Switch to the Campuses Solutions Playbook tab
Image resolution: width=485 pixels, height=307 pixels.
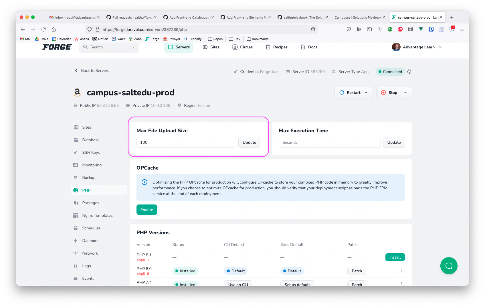(358, 17)
